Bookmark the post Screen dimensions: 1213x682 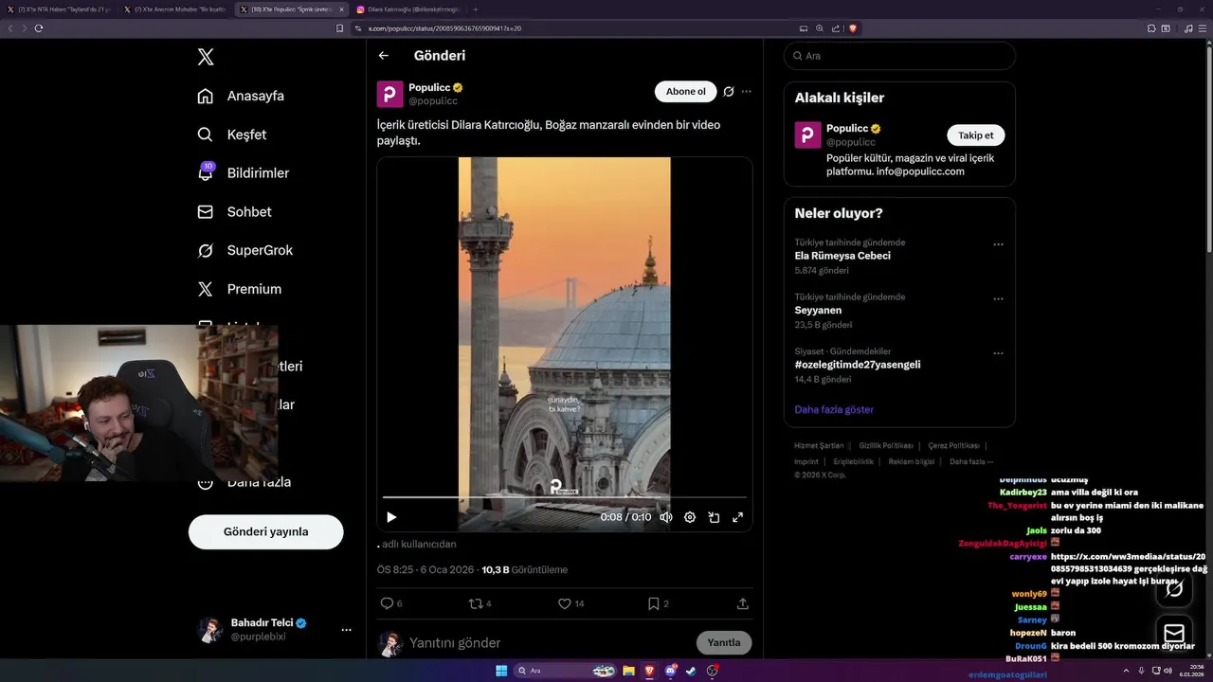pyautogui.click(x=654, y=603)
